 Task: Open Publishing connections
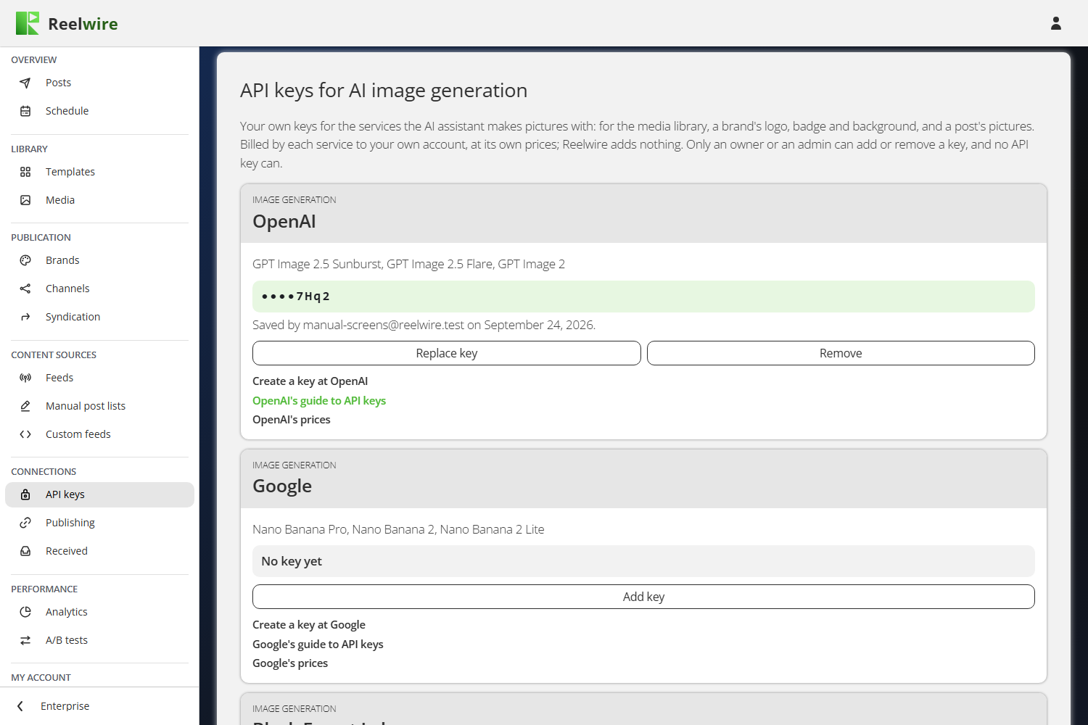99,523
